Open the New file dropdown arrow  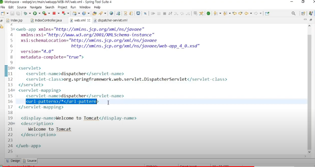pyautogui.click(x=7, y=14)
